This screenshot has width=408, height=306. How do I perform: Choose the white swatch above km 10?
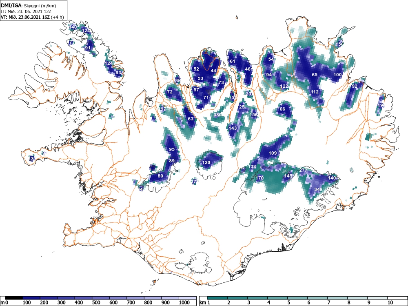[397, 298]
